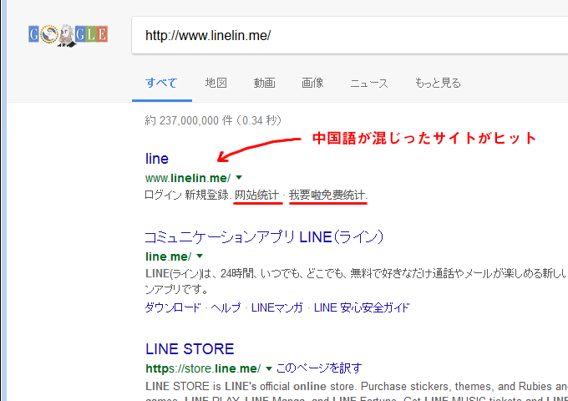Open the LINEマンガ sitelink
Screen dimensions: 568x401
tap(278, 307)
